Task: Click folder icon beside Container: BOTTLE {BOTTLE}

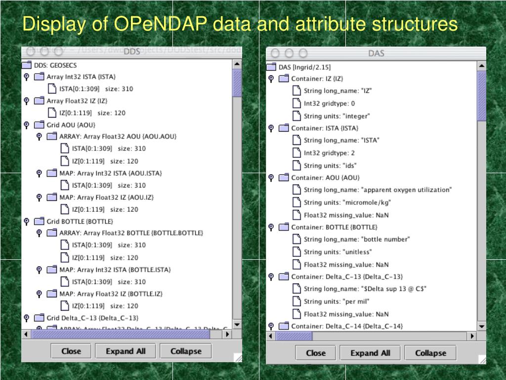Action: click(284, 227)
